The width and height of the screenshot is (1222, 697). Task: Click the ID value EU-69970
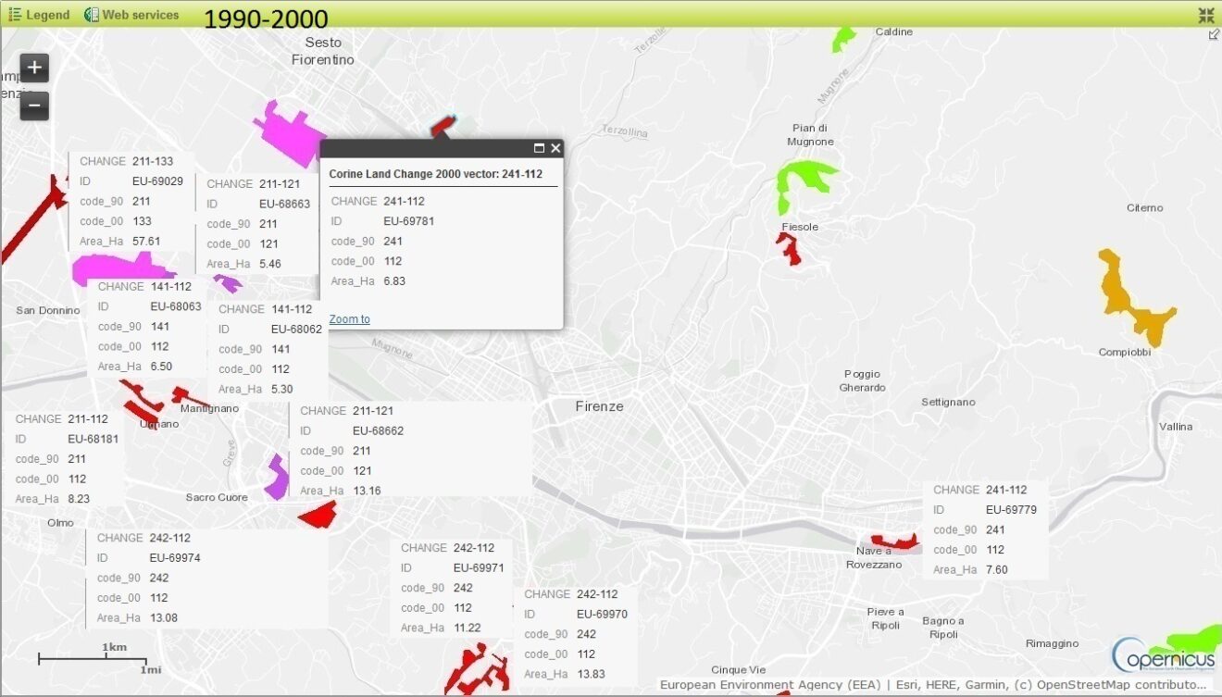click(602, 614)
